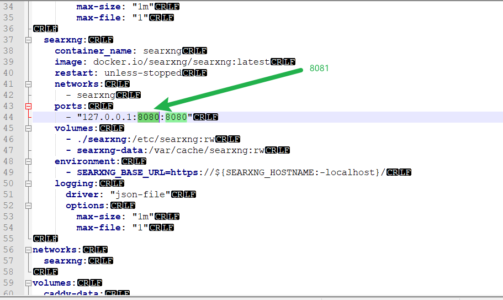
Task: Click the ./searxng volume path
Action: pyautogui.click(x=102, y=139)
